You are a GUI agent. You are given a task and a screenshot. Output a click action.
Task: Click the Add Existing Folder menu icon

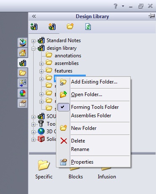[x=63, y=82]
